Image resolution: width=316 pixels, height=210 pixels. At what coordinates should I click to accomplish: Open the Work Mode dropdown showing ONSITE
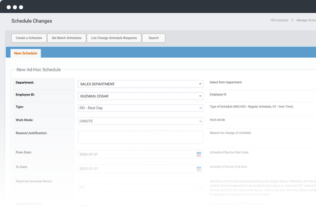pyautogui.click(x=200, y=121)
